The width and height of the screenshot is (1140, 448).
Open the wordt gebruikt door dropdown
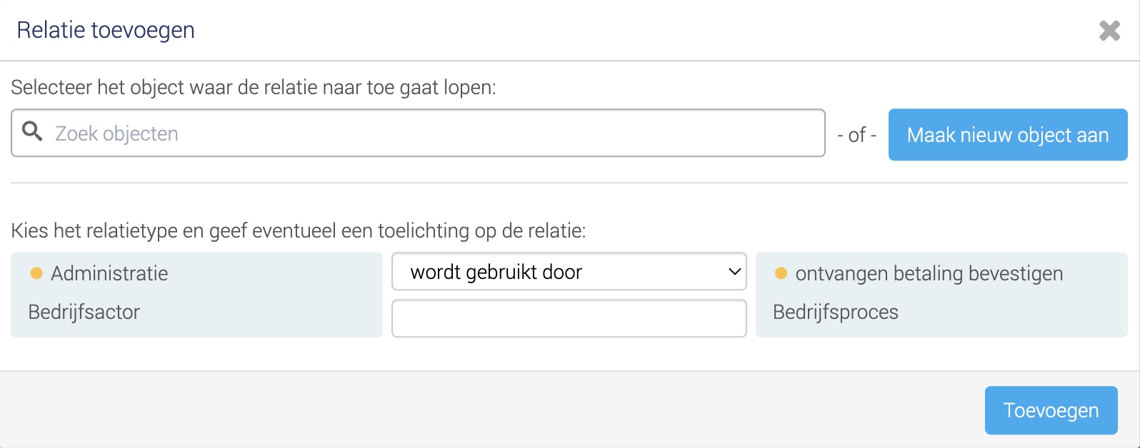click(x=569, y=272)
